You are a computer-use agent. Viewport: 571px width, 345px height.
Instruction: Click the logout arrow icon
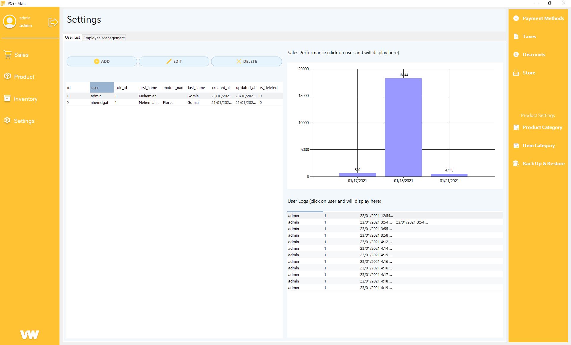53,22
